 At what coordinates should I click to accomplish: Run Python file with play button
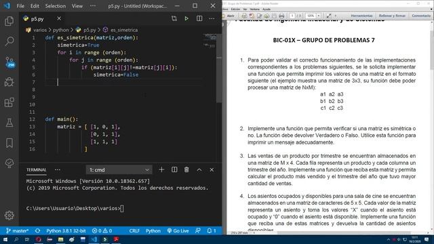(186, 18)
